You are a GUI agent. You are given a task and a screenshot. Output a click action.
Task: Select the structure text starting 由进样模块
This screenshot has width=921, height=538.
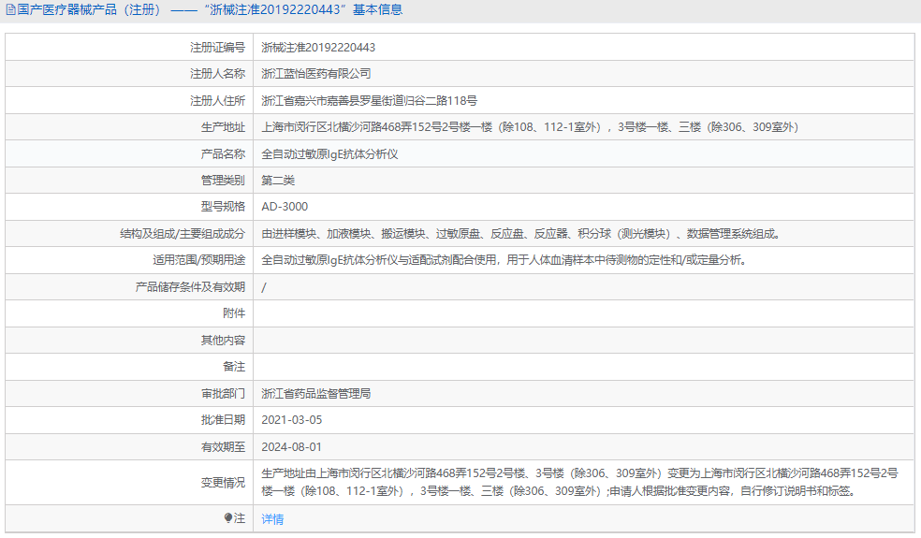coord(522,234)
